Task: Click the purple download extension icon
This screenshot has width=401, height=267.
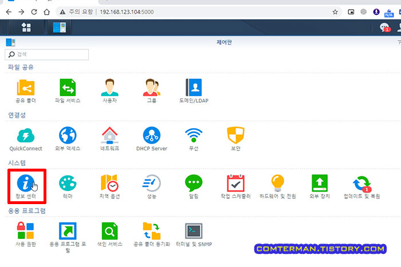Action: 376,12
